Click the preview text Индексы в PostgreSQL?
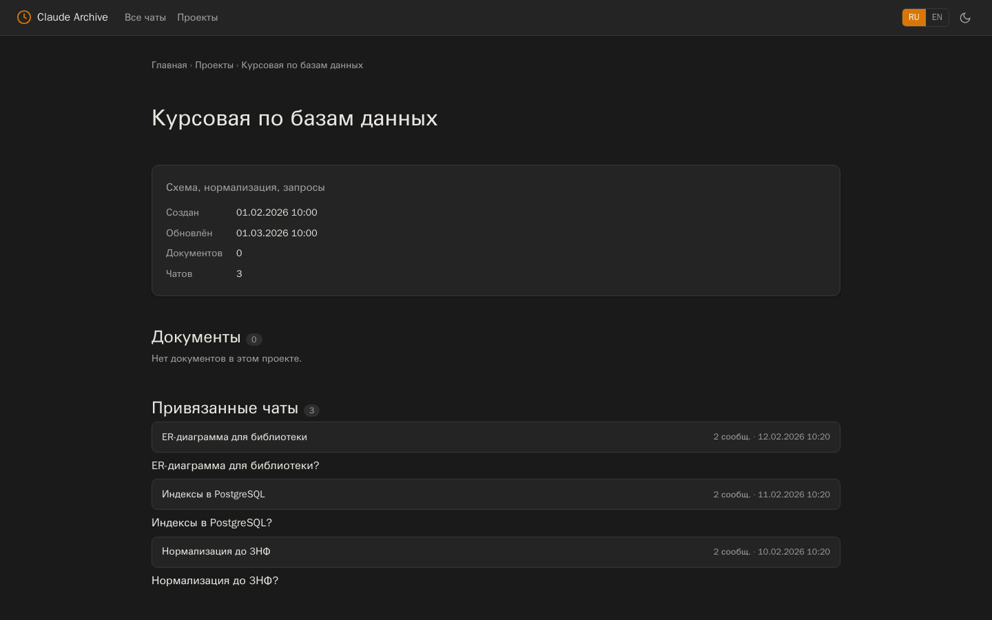This screenshot has height=620, width=992. click(211, 523)
